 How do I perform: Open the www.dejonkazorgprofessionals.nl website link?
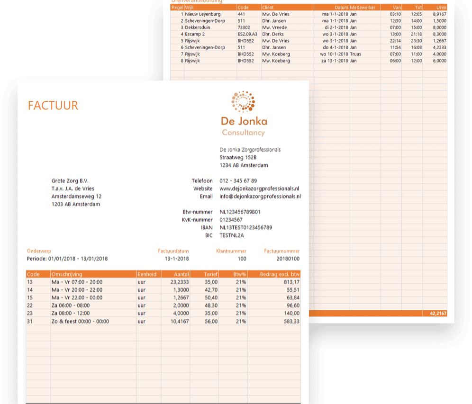click(x=259, y=189)
